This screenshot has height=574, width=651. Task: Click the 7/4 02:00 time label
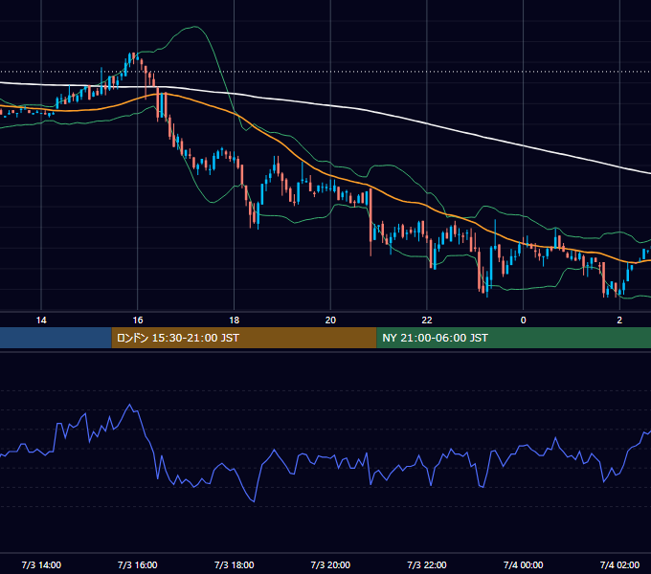coord(619,564)
